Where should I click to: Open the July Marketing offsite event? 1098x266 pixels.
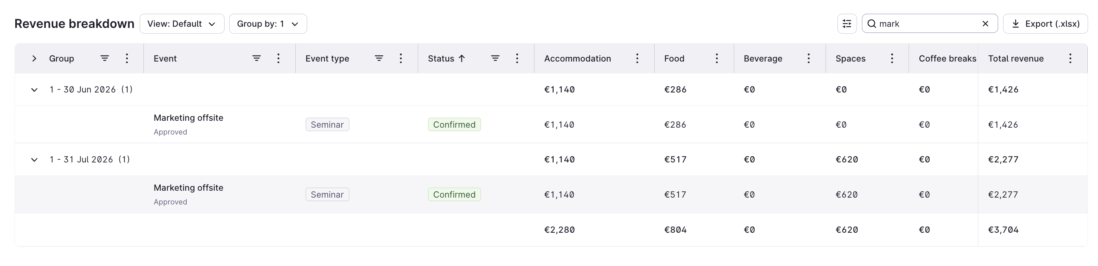pos(188,188)
